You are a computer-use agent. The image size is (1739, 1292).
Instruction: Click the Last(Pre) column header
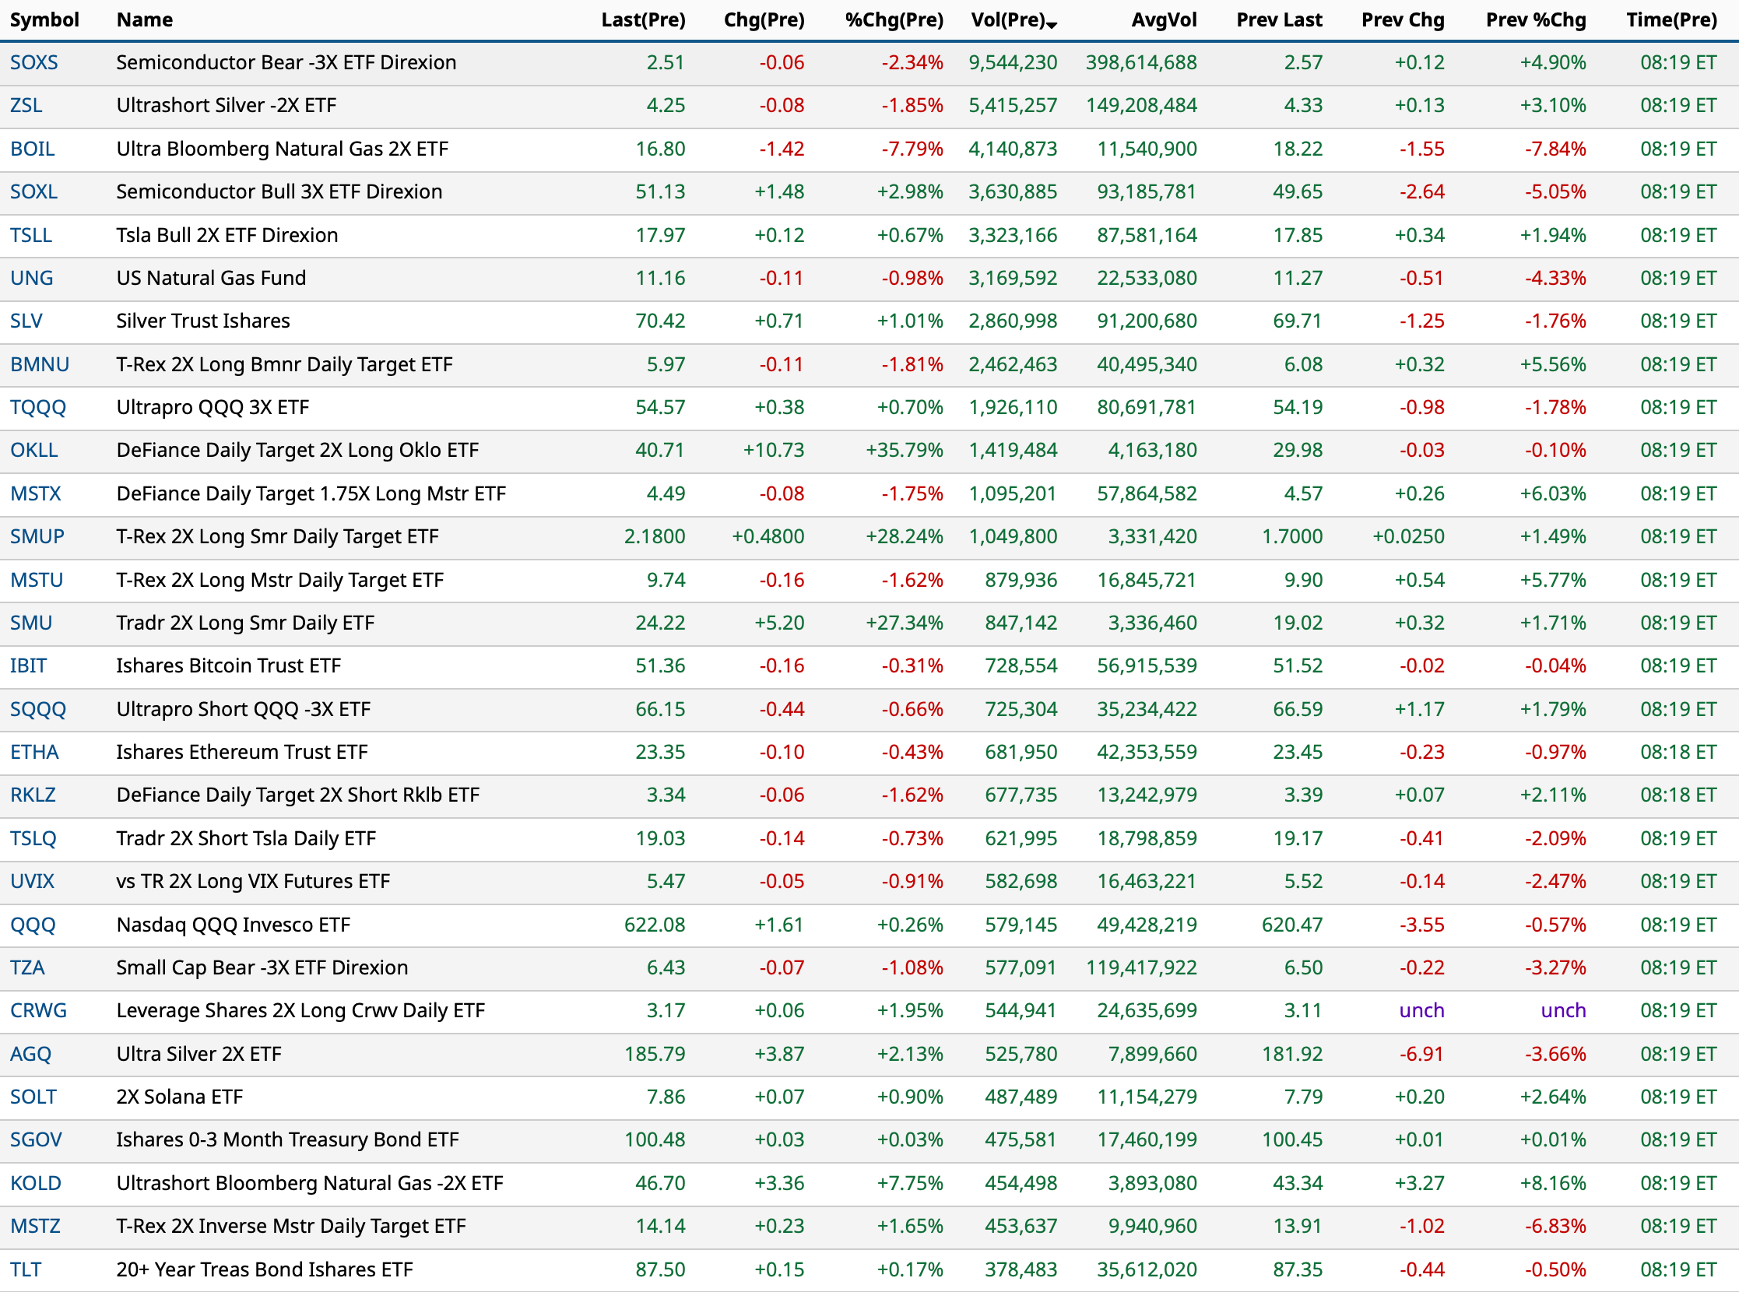[x=642, y=19]
